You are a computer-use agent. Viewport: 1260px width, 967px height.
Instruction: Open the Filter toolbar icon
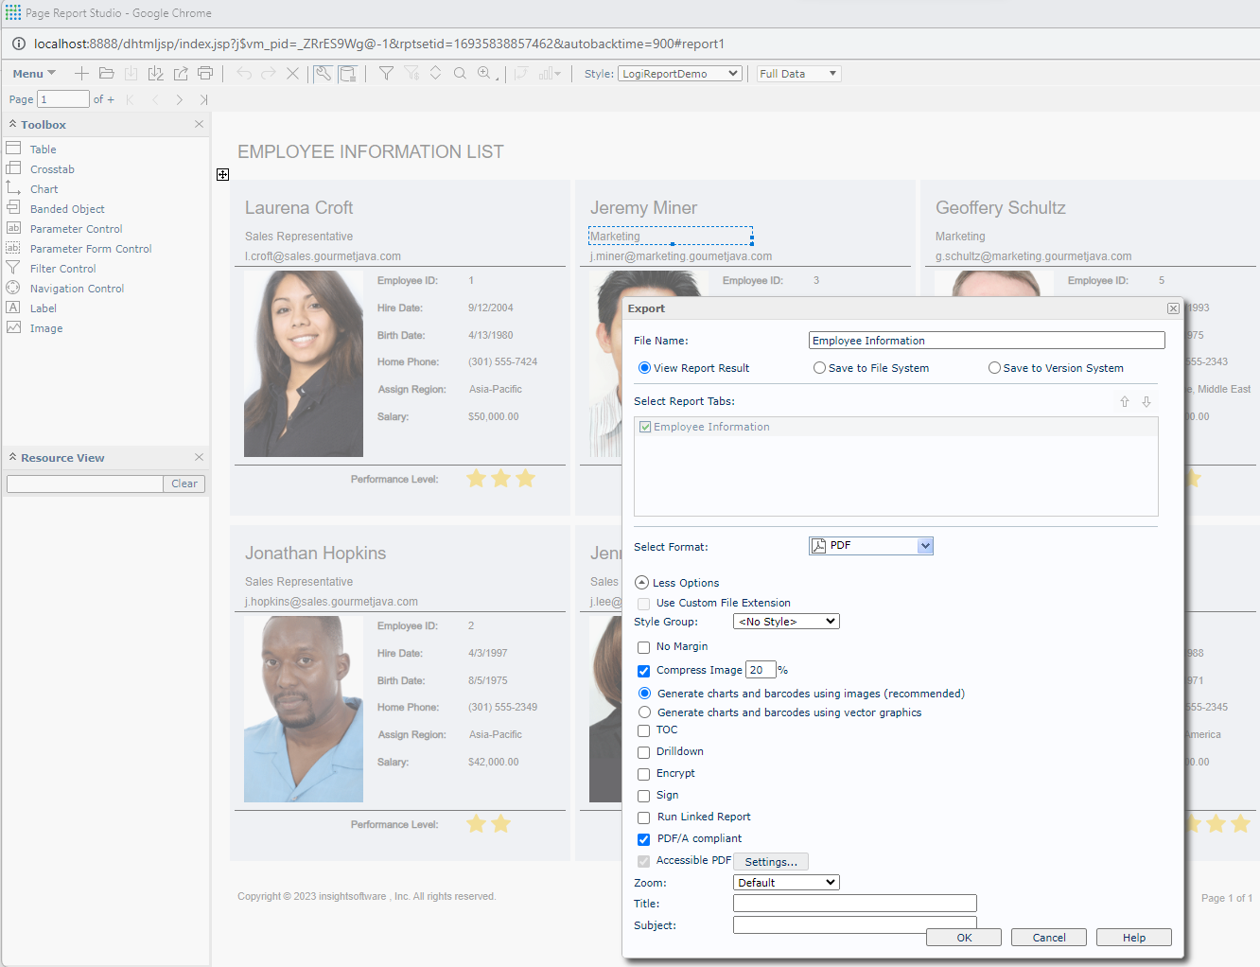pyautogui.click(x=386, y=73)
